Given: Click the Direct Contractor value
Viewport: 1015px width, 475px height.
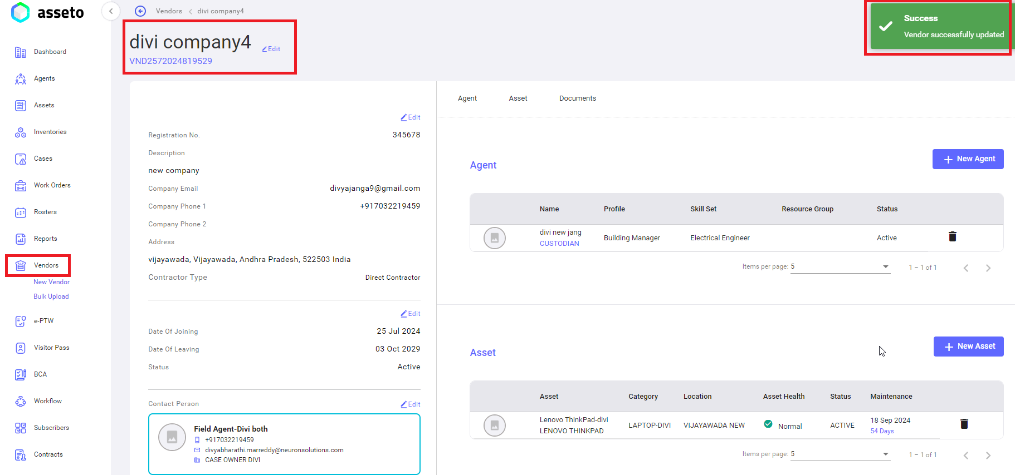Looking at the screenshot, I should point(393,278).
